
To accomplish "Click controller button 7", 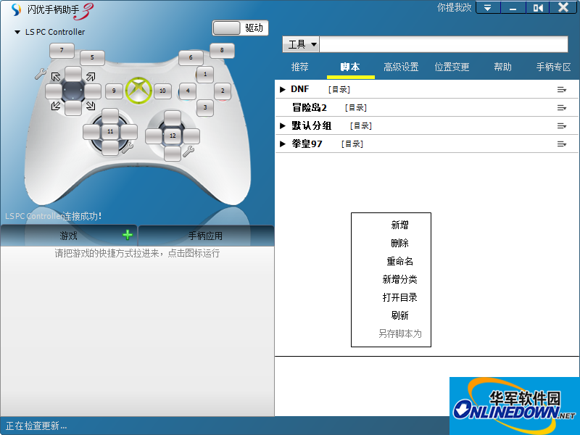I will (62, 51).
